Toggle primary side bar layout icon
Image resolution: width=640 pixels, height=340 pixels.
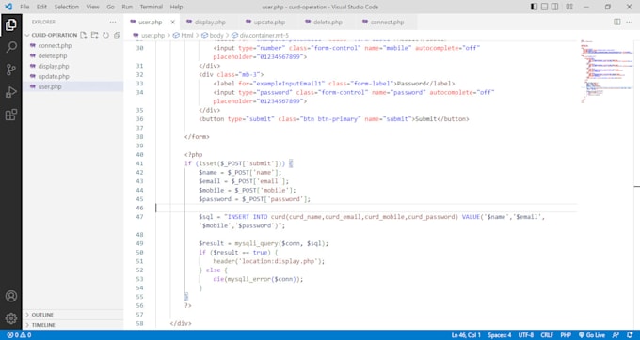(x=534, y=7)
